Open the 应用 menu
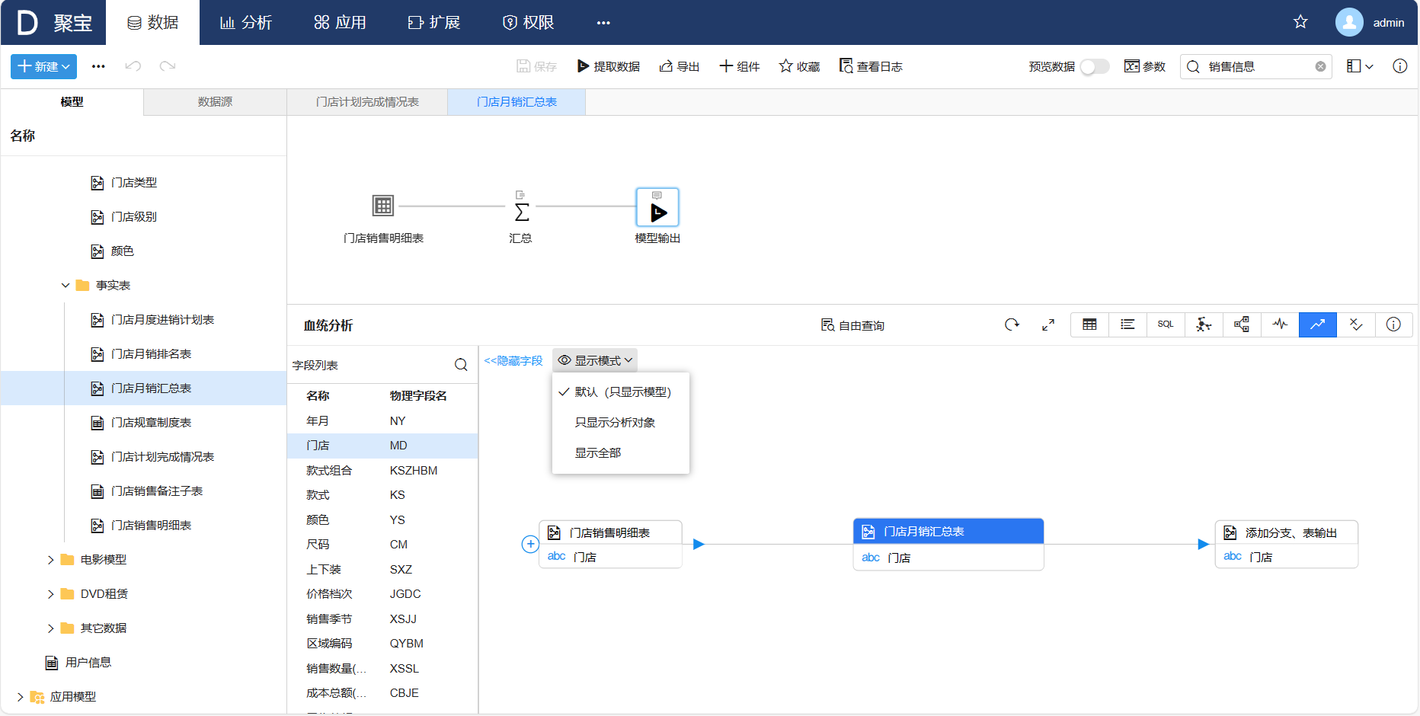 [x=341, y=22]
